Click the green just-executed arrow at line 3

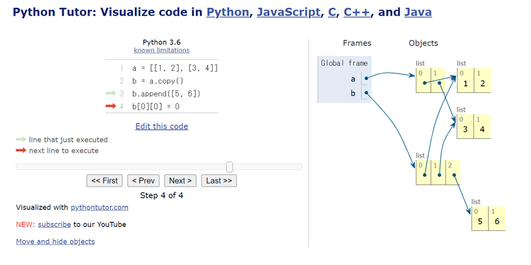110,94
